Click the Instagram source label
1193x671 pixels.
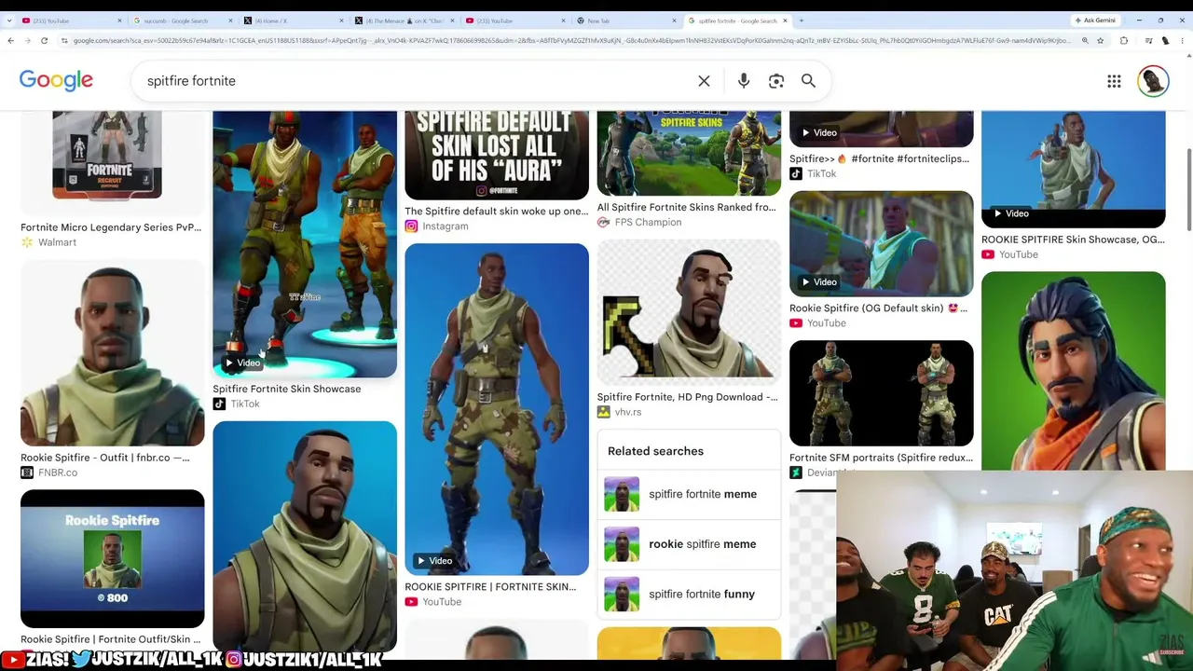[445, 226]
